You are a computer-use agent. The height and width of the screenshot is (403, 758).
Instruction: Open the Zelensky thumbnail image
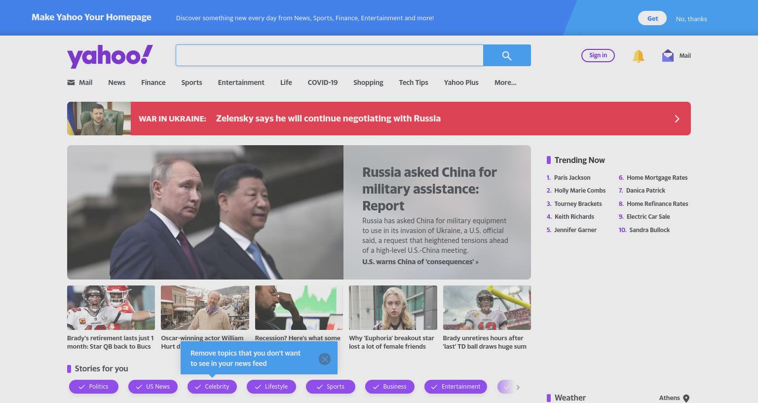99,119
